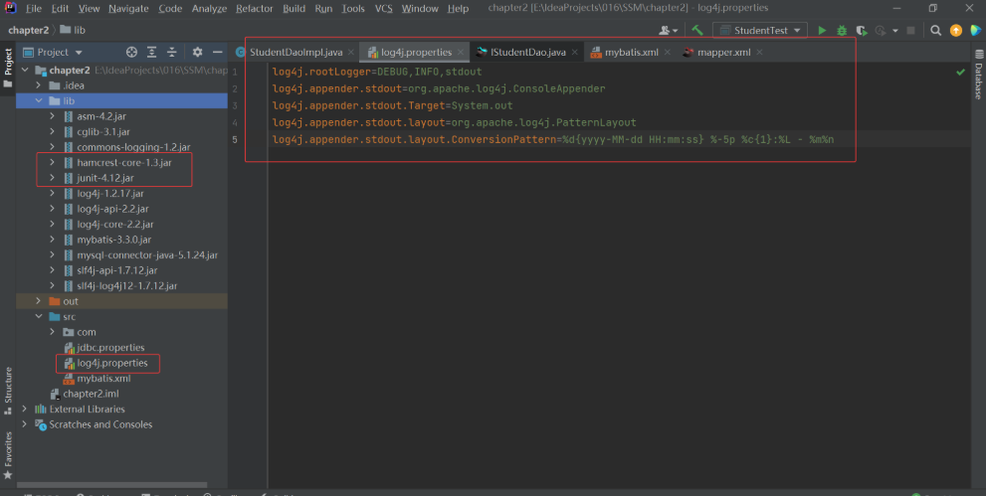986x496 pixels.
Task: Open the File menu
Action: 34,8
